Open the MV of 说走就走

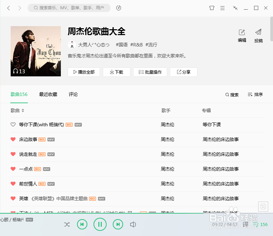coord(51,154)
